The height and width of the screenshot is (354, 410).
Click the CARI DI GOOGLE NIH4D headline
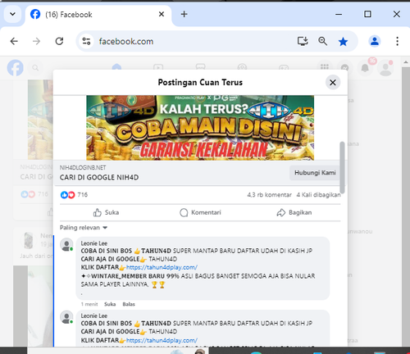tap(99, 178)
